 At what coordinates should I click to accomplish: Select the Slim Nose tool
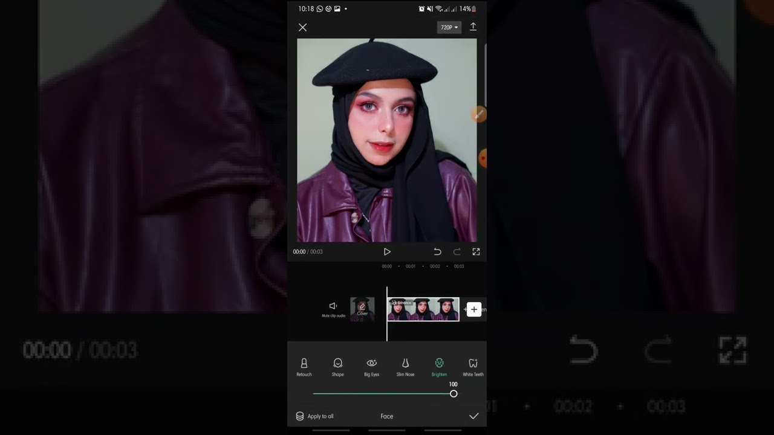[405, 367]
